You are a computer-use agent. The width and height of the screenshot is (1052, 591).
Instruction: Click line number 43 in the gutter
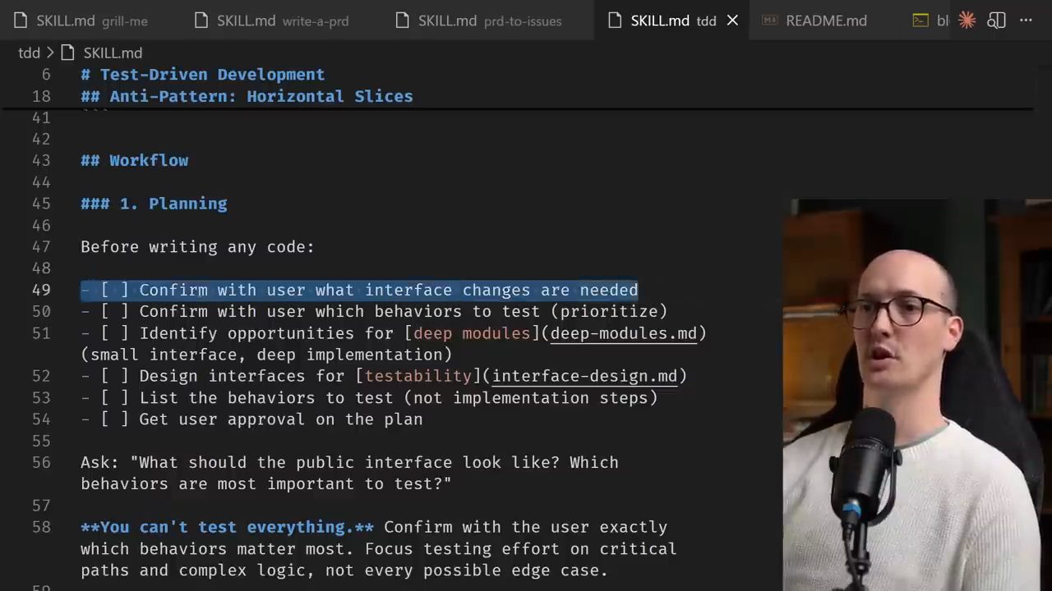[41, 160]
